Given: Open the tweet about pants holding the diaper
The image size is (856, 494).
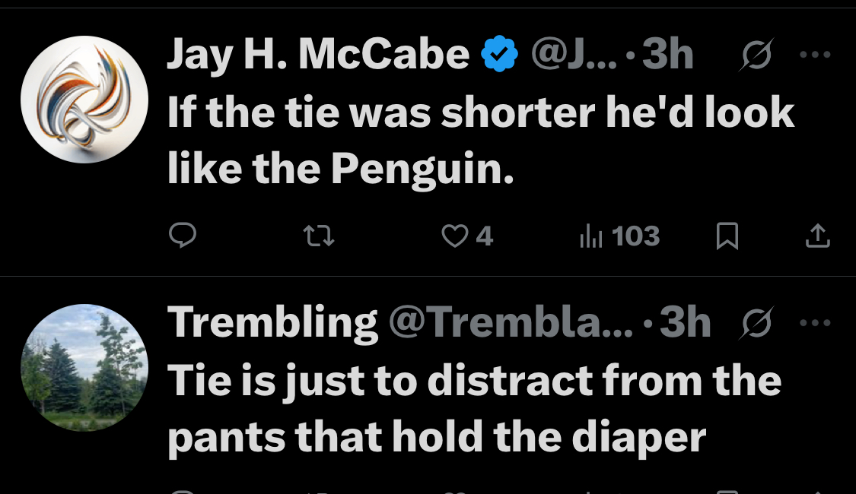Looking at the screenshot, I should 473,408.
